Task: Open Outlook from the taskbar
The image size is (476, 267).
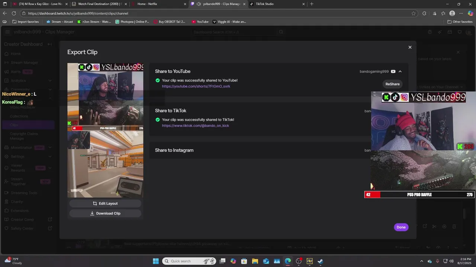Action: coord(266,261)
